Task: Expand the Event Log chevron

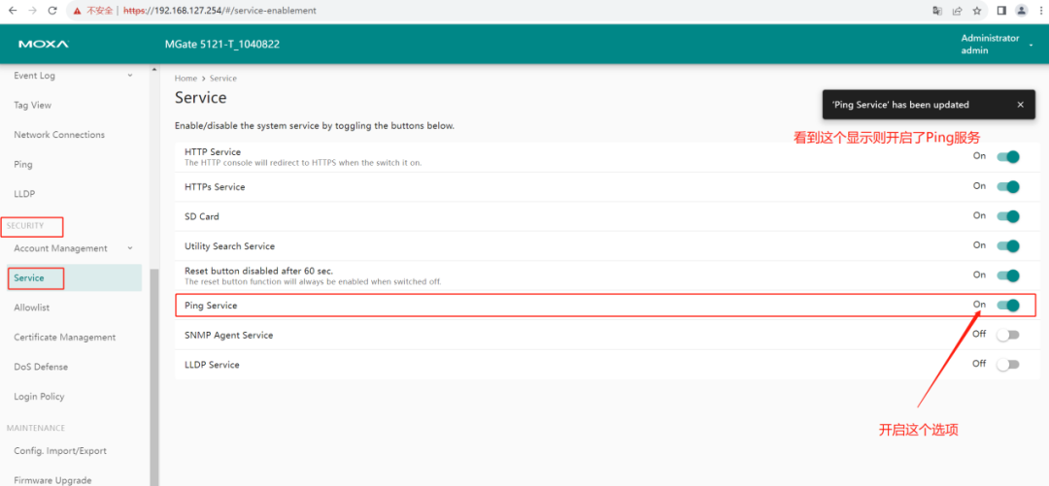Action: coord(130,76)
